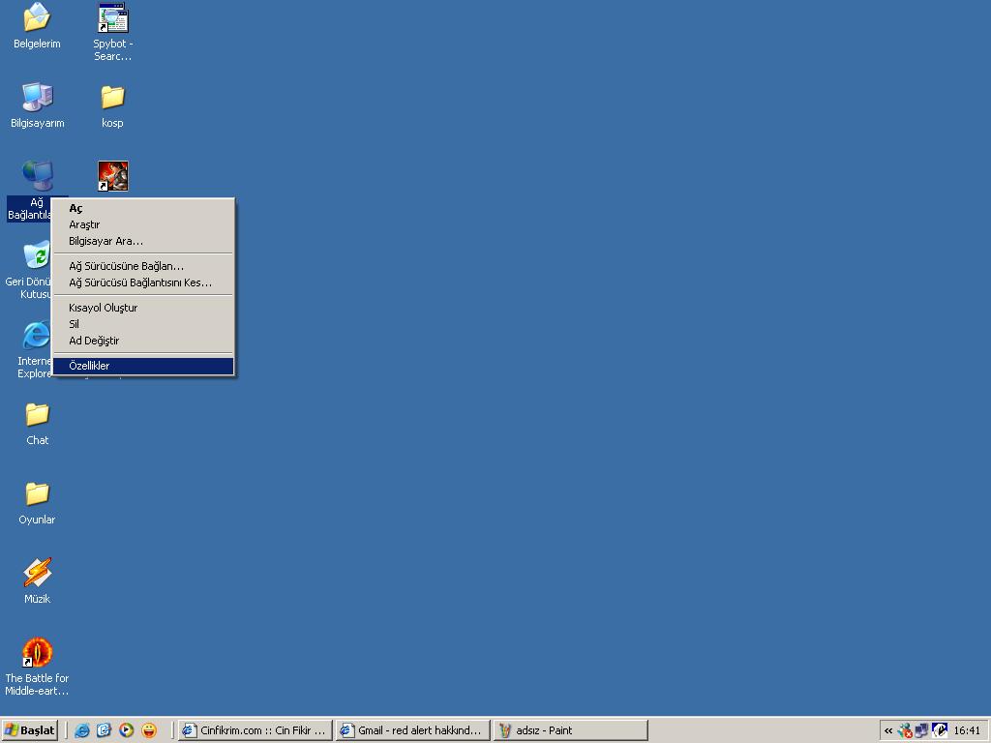Select the Geri Dönüşüm Kutusu recycle bin icon
This screenshot has width=991, height=743.
click(x=37, y=255)
